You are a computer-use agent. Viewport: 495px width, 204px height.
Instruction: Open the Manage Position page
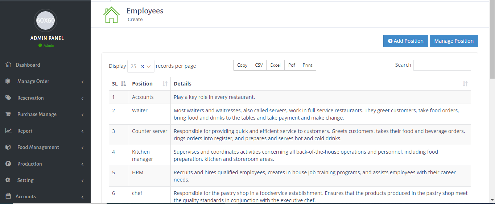tap(454, 41)
